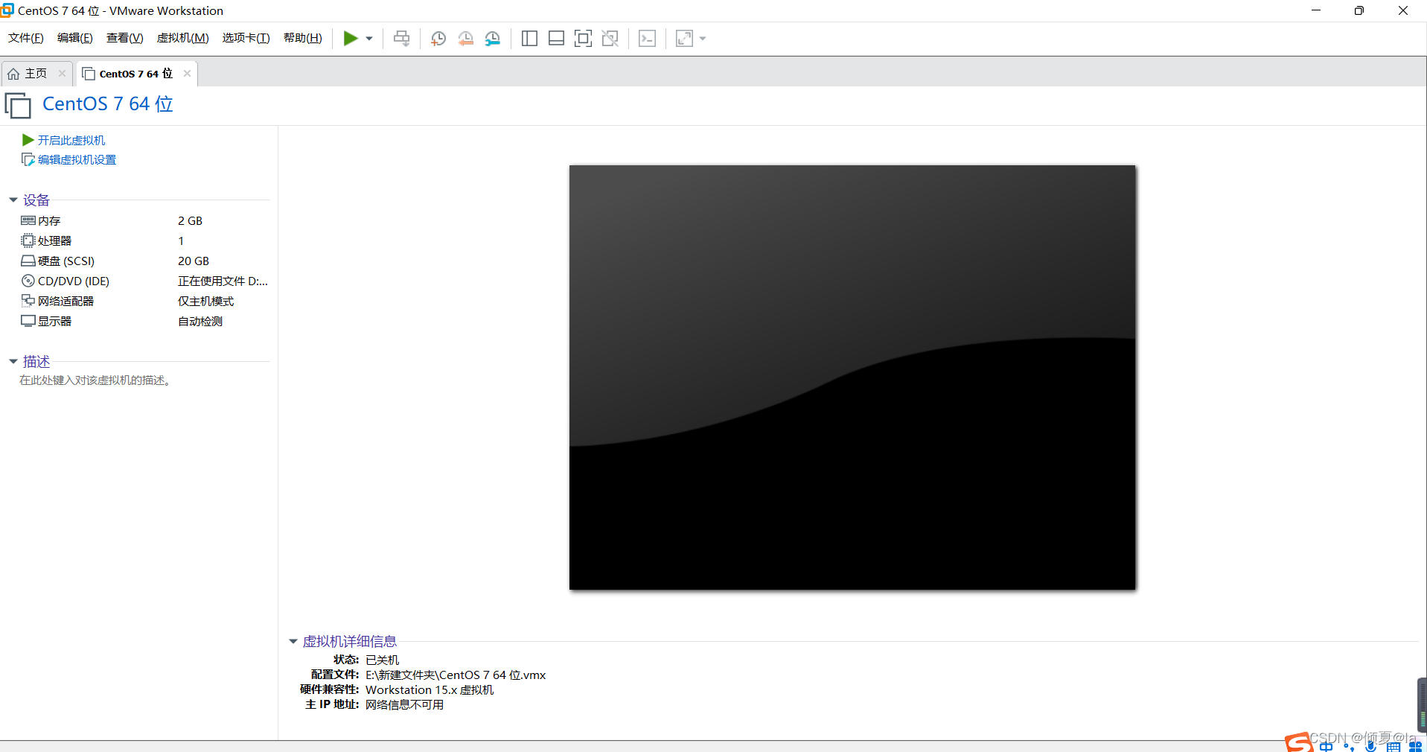Screen dimensions: 1427x752
Task: Click the stretch guest display icon
Action: (x=684, y=39)
